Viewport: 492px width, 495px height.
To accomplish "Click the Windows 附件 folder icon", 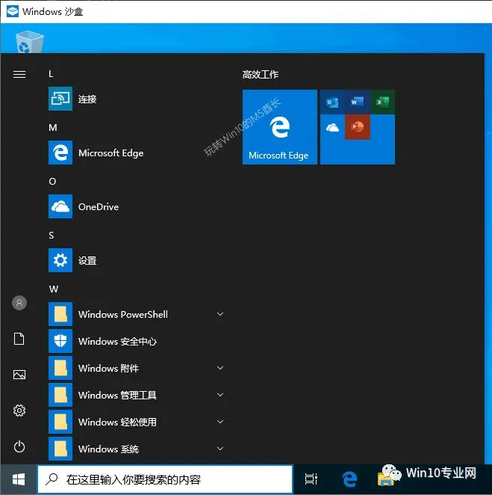I will pos(60,368).
